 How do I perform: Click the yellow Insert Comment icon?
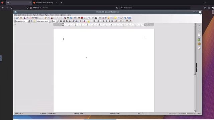(115, 18)
